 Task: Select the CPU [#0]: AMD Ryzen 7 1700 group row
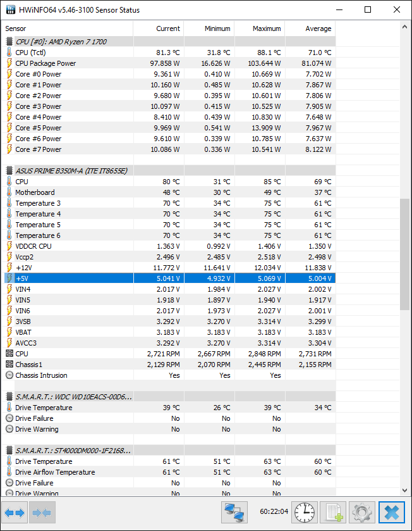[x=168, y=42]
